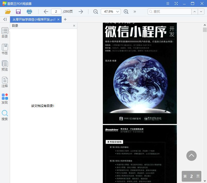Zoom in with the plus magnifier
The height and width of the screenshot is (183, 207).
pos(126,12)
